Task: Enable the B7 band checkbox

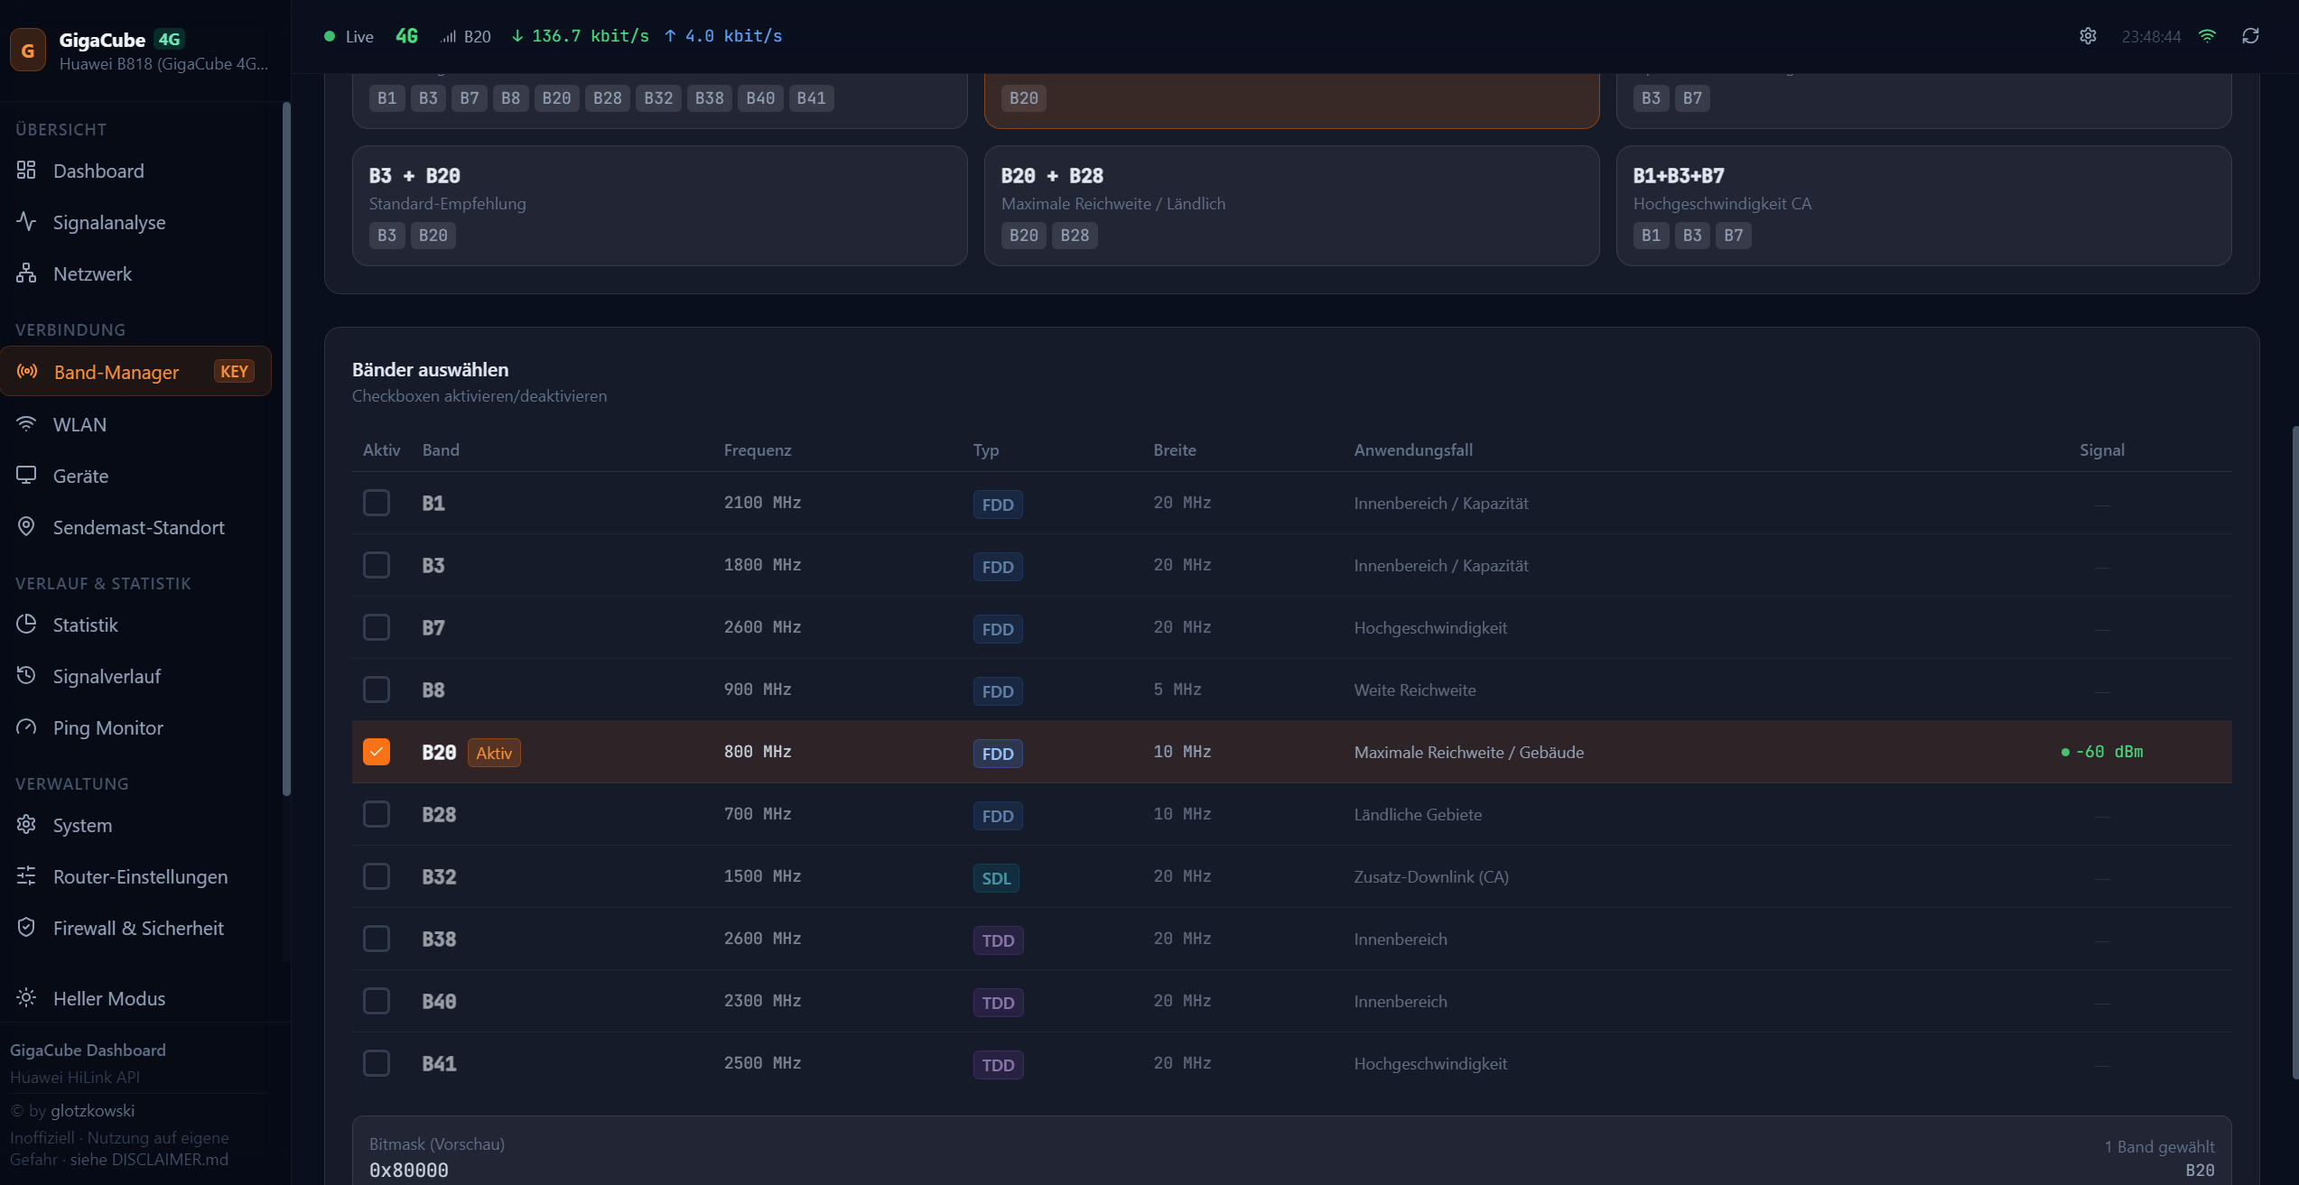Action: (x=377, y=627)
